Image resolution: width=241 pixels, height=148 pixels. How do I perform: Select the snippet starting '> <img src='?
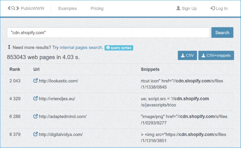pyautogui.click(x=184, y=137)
